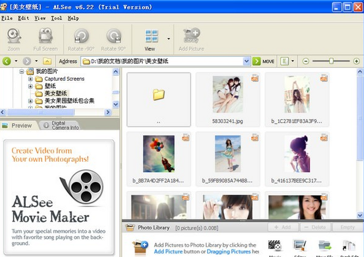Image resolution: width=364 pixels, height=257 pixels.
Task: Click Add Picture to Library icon
Action: [x=191, y=36]
